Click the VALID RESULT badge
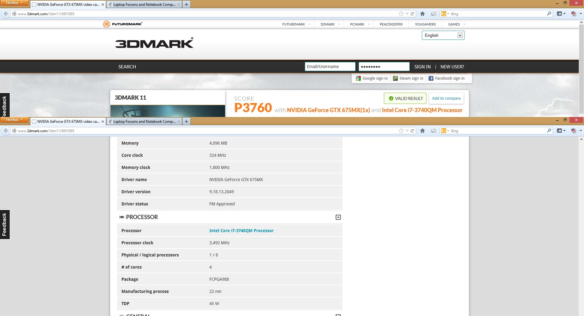The height and width of the screenshot is (316, 584). [405, 98]
